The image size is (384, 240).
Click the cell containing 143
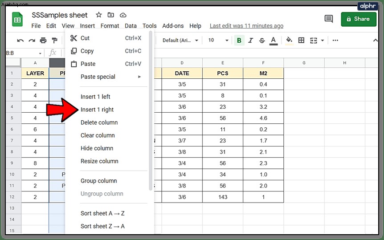(223, 197)
